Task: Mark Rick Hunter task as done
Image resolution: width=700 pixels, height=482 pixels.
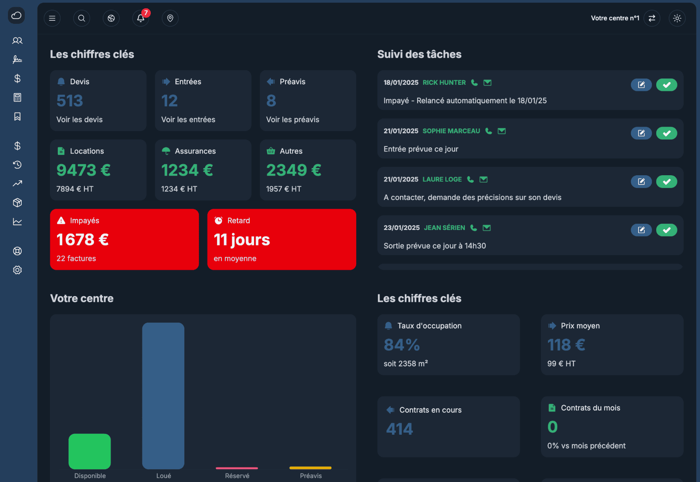Action: tap(666, 85)
